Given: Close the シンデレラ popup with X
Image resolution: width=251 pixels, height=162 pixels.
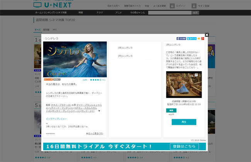Looking at the screenshot, I should point(207,35).
